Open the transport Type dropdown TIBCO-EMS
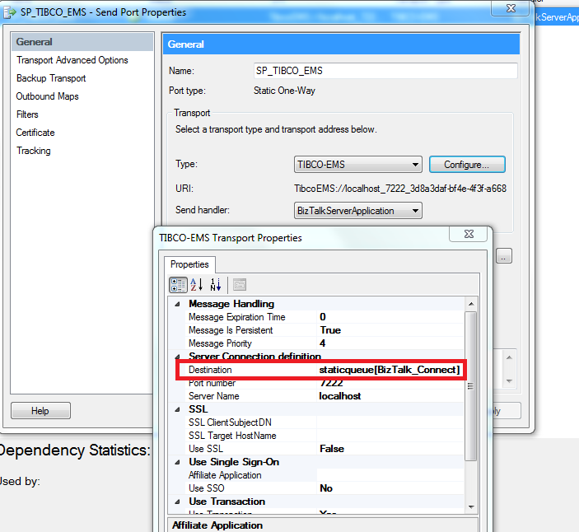Viewport: 579px width, 532px height. (357, 164)
